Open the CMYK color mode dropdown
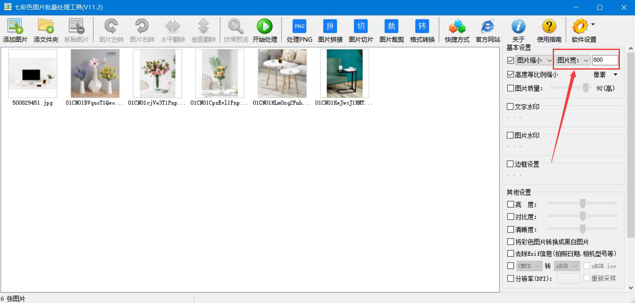 (529, 266)
